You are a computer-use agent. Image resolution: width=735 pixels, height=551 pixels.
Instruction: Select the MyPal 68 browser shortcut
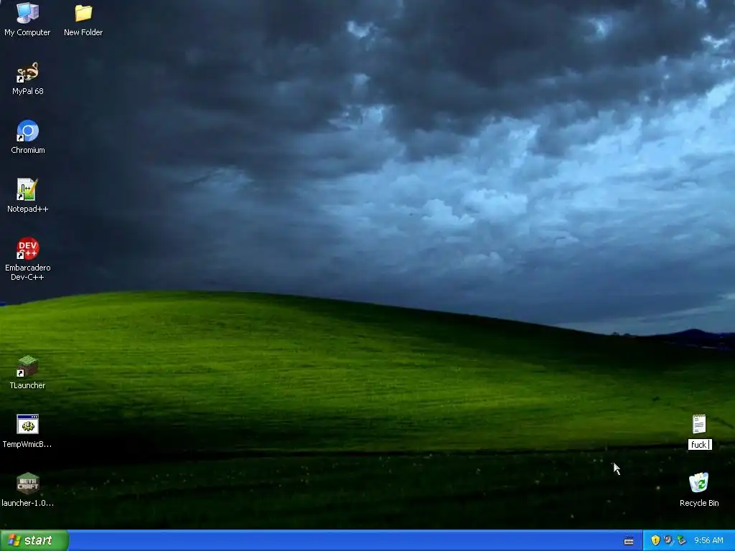pos(27,72)
